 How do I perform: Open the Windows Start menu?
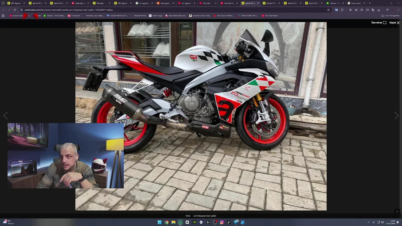click(x=160, y=222)
